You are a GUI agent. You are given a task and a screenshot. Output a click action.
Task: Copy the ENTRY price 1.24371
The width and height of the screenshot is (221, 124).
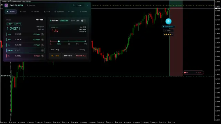(42, 51)
